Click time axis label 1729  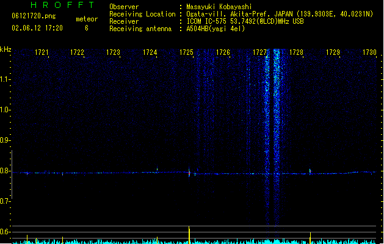[x=333, y=52]
